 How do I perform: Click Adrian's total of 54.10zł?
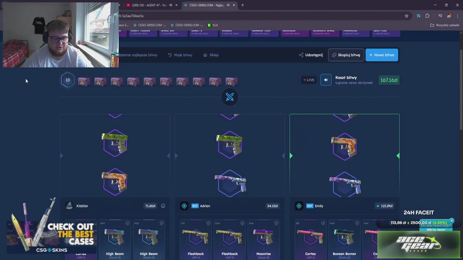272,206
